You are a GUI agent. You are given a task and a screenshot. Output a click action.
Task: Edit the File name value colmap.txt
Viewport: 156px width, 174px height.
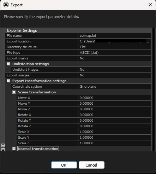(x=115, y=36)
